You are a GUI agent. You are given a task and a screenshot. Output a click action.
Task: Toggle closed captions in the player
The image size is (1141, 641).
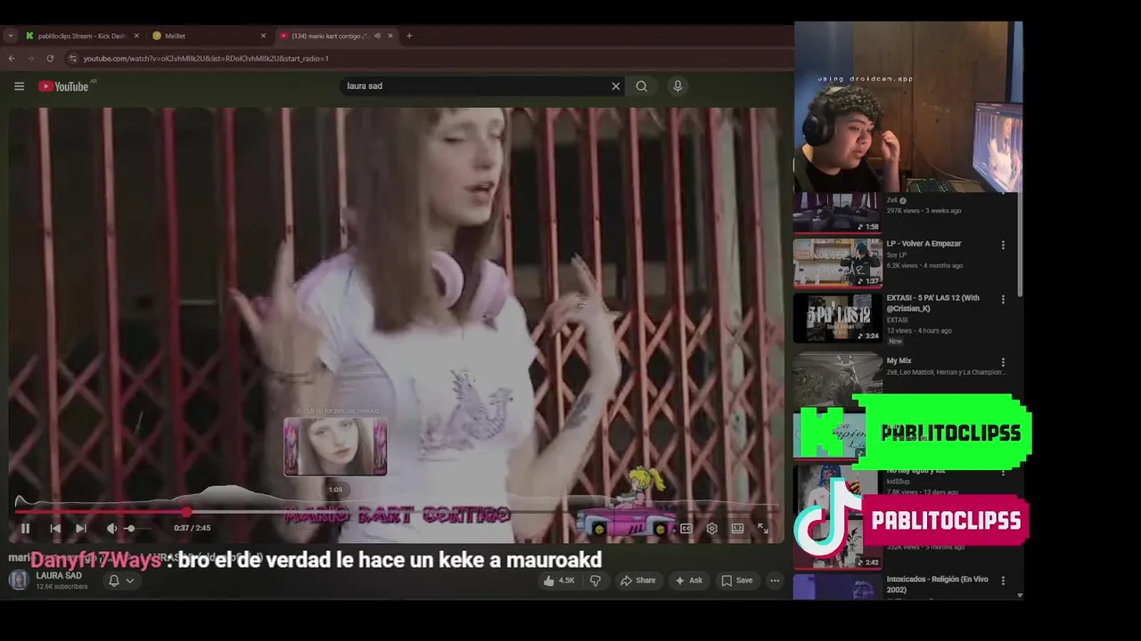pyautogui.click(x=686, y=528)
